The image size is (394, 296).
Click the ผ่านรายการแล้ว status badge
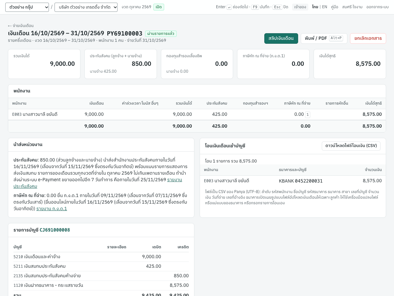161,34
